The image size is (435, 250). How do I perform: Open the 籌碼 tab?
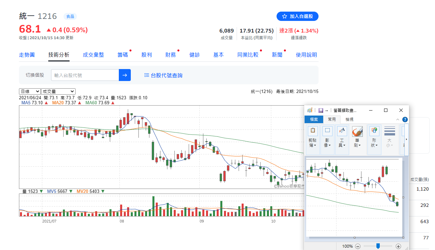coord(122,55)
